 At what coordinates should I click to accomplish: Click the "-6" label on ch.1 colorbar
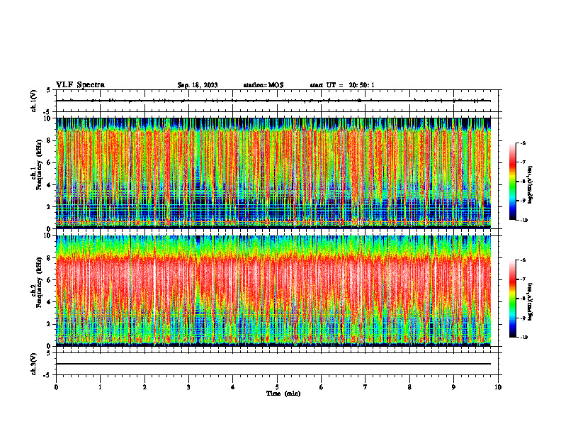pyautogui.click(x=523, y=143)
